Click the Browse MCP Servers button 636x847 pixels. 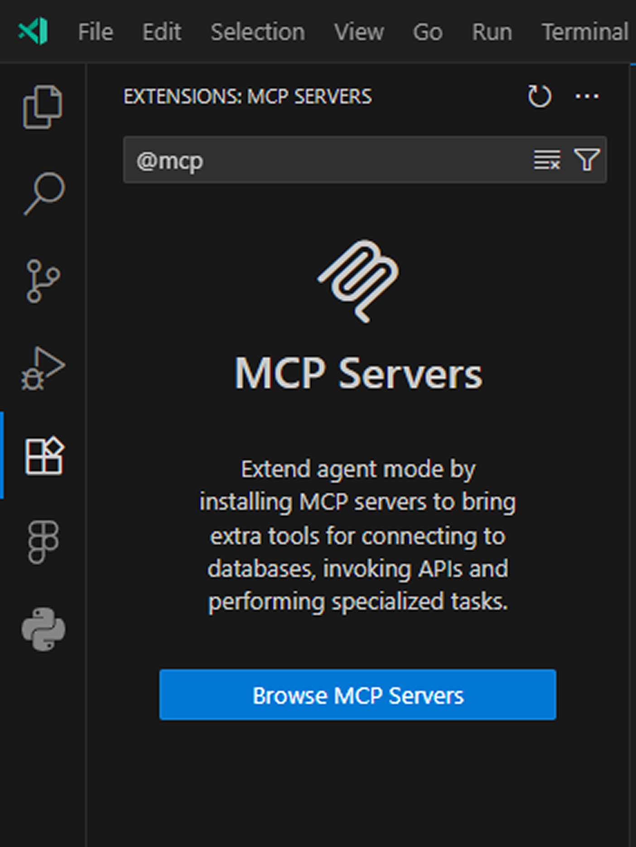[358, 695]
